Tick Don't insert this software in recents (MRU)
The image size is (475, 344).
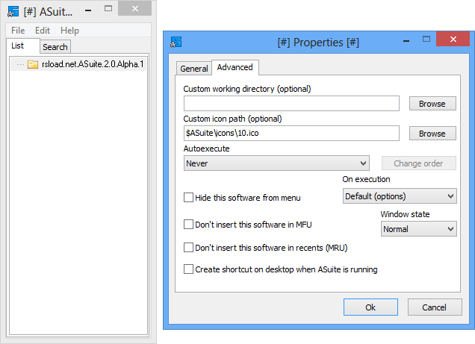tap(189, 247)
